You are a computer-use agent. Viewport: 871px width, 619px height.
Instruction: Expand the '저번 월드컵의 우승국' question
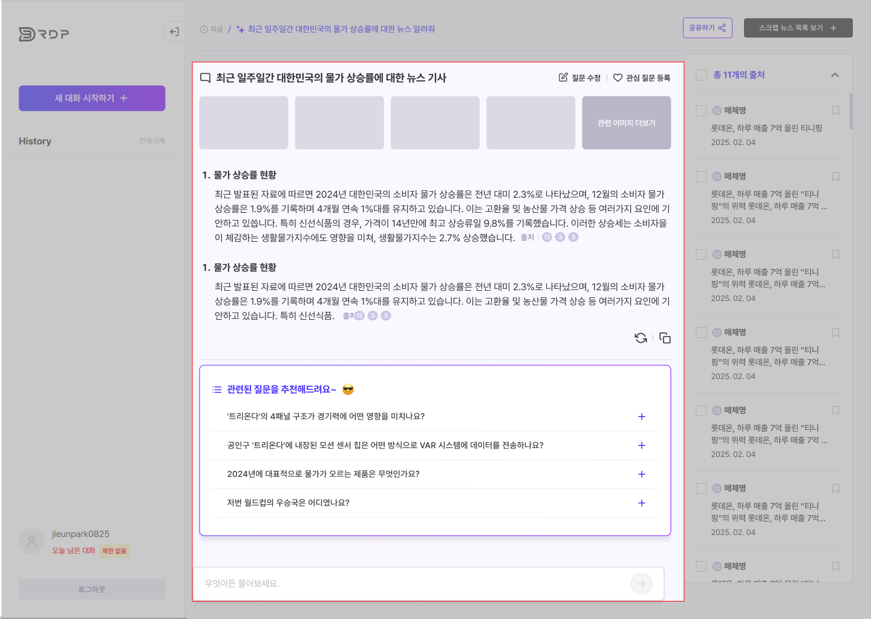click(x=642, y=503)
